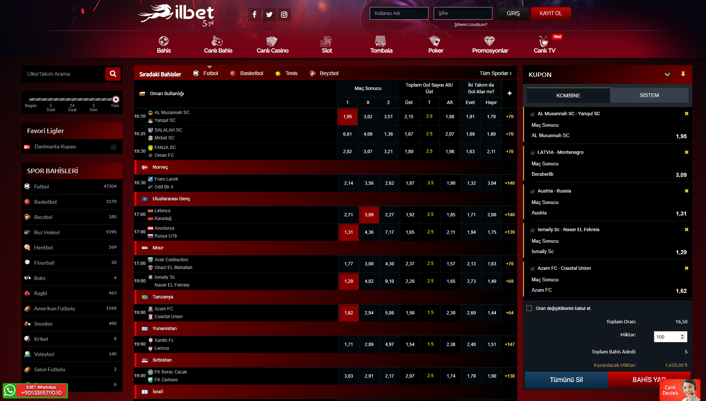
Task: Open ilbet Facebook page icon
Action: [254, 14]
